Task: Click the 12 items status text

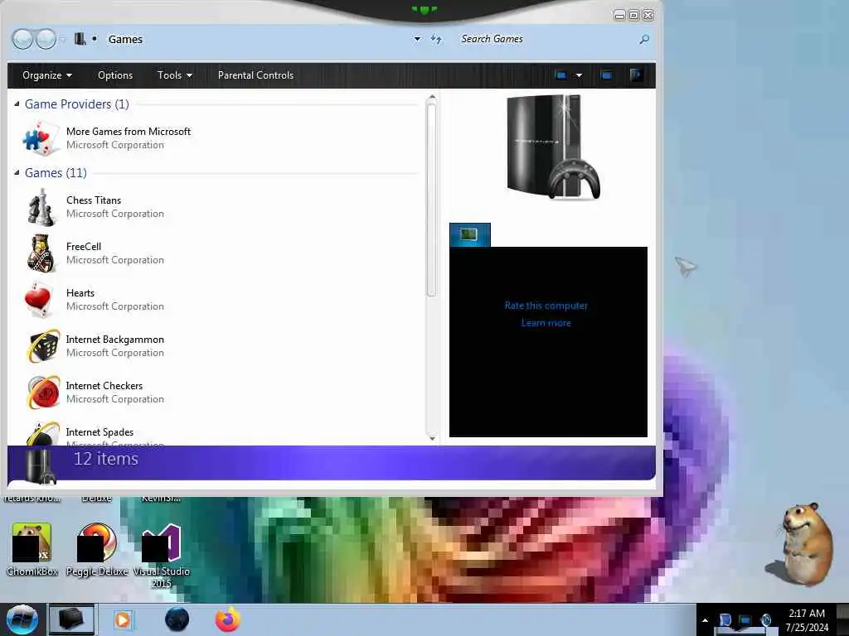Action: click(x=106, y=459)
